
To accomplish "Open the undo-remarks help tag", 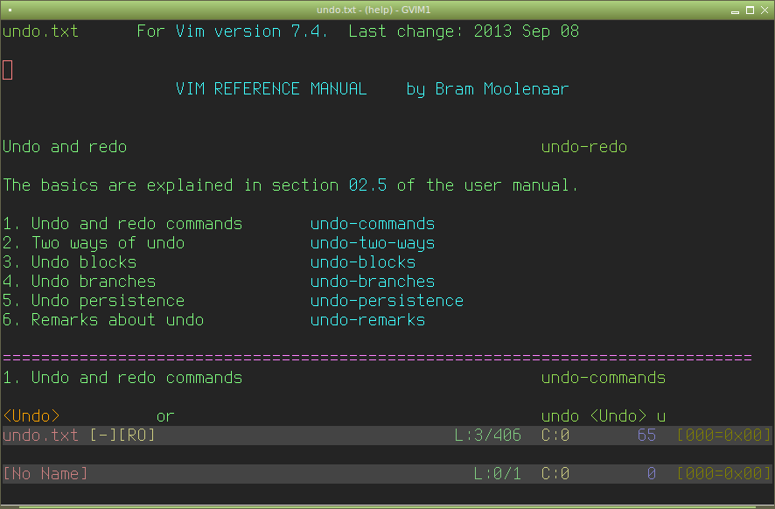I will tap(367, 320).
